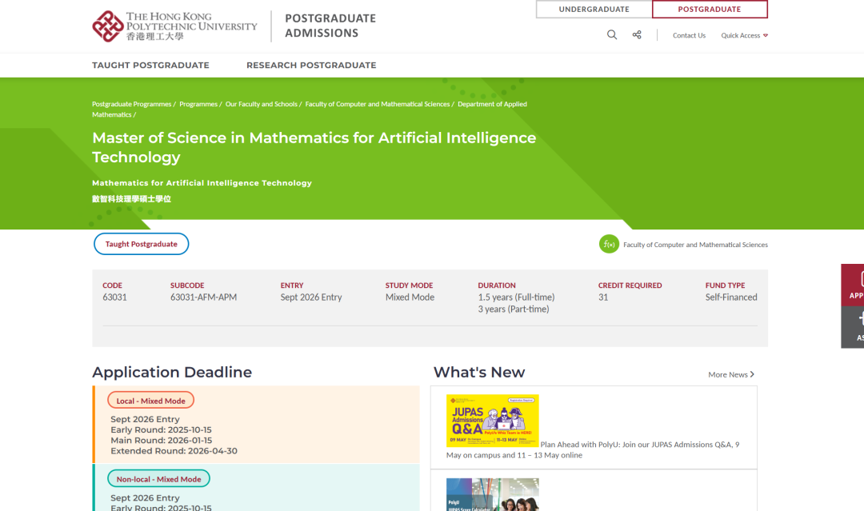Click the subcode 63031-AFM-APM

[x=203, y=297]
